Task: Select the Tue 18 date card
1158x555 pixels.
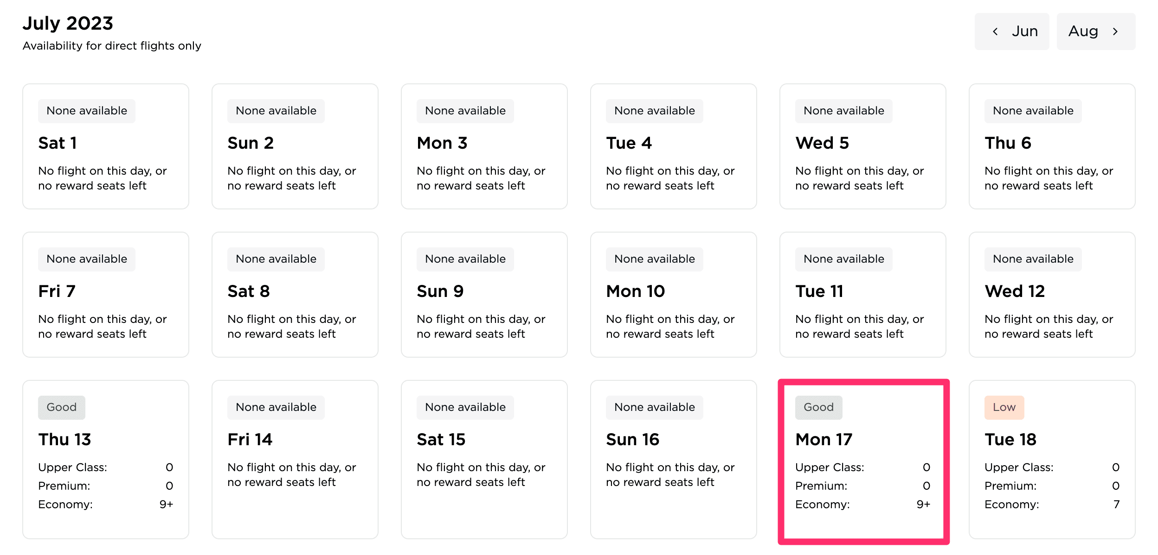Action: coord(1052,459)
